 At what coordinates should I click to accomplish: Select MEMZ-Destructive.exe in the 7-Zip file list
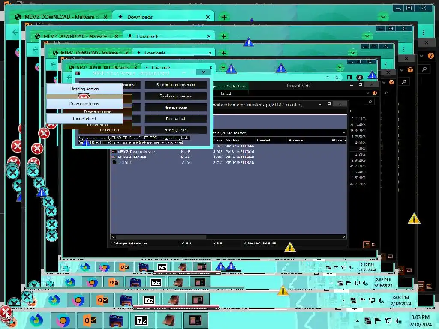[136, 152]
